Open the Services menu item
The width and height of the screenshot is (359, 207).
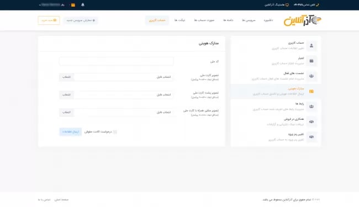coord(249,20)
